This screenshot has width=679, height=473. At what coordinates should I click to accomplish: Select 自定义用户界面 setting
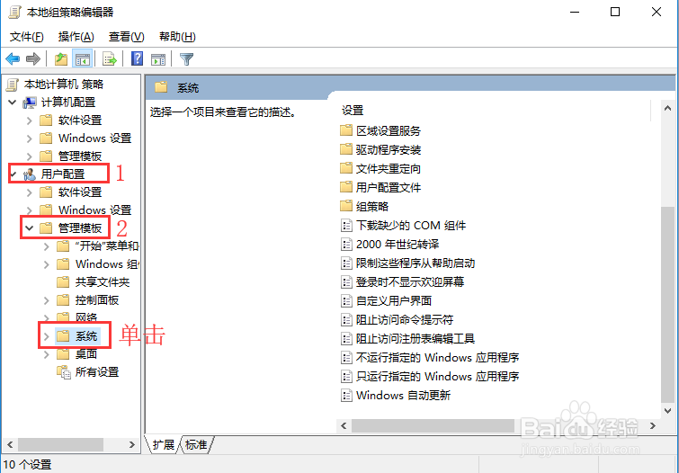tap(394, 301)
